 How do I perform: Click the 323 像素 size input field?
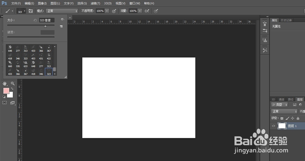pyautogui.click(x=47, y=20)
